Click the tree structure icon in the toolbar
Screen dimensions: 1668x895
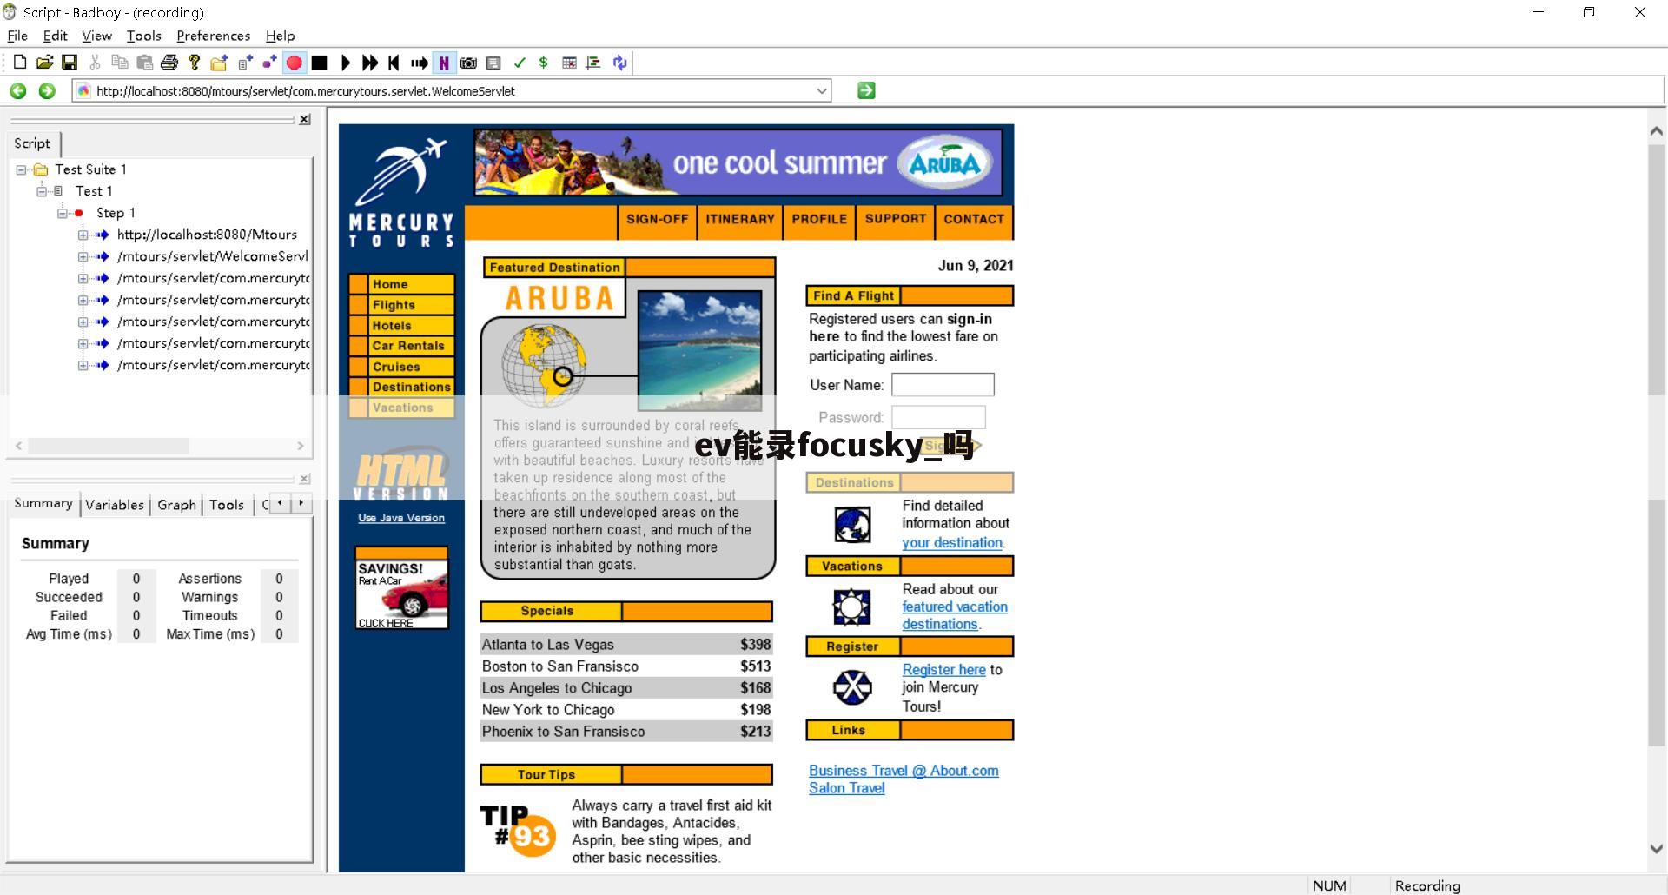[594, 63]
